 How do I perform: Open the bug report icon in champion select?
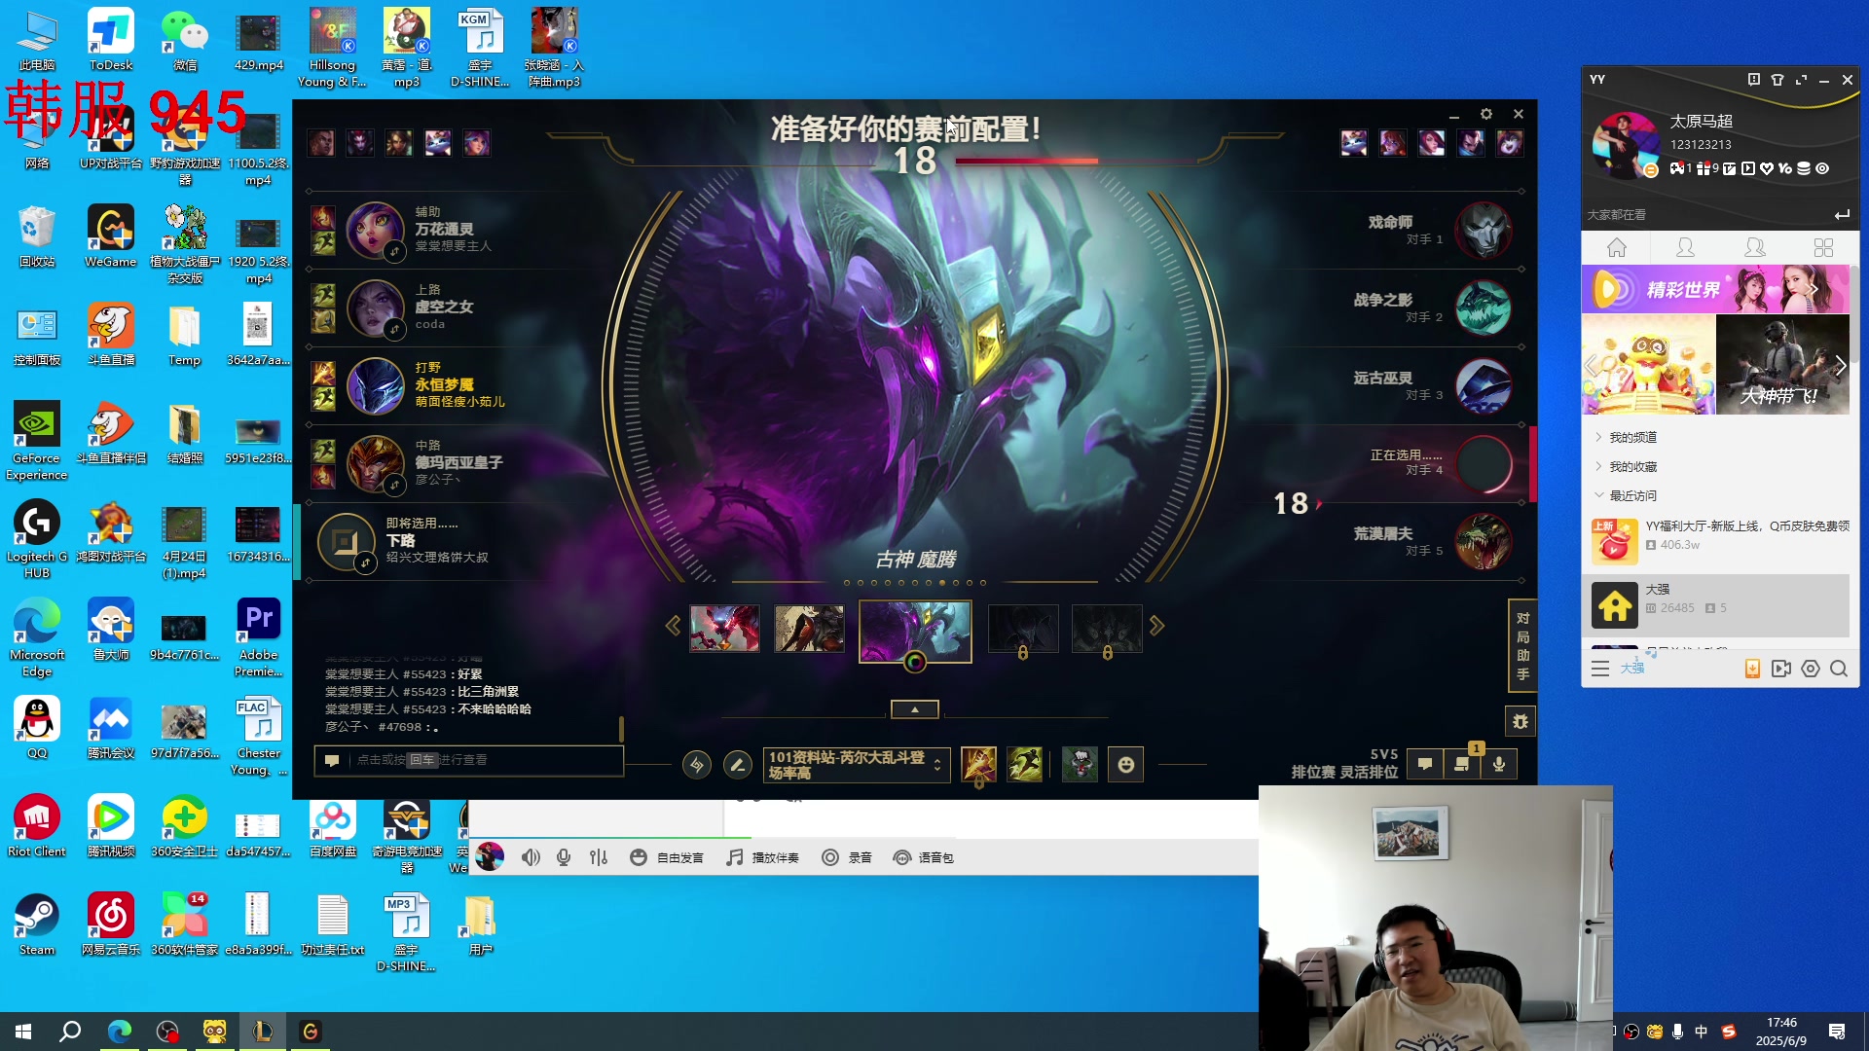pyautogui.click(x=1521, y=721)
